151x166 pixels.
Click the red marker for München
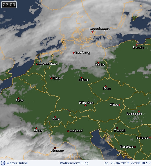[x=86, y=105]
